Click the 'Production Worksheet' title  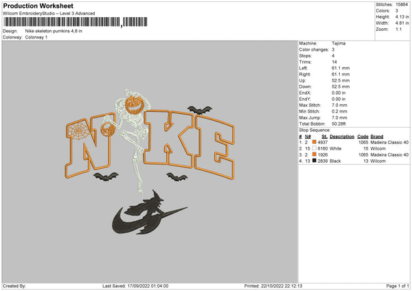[x=38, y=5]
